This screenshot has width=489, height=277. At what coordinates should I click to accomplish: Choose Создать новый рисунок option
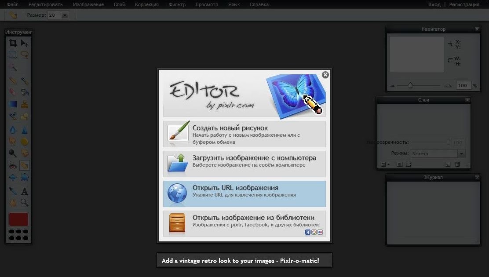pos(244,134)
